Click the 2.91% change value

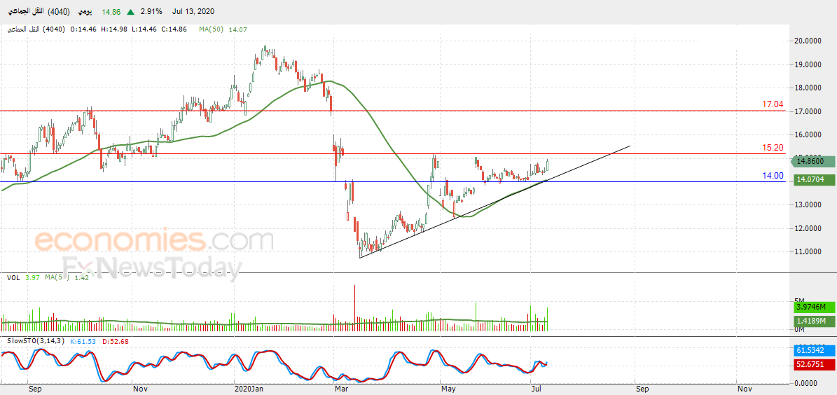coord(151,11)
